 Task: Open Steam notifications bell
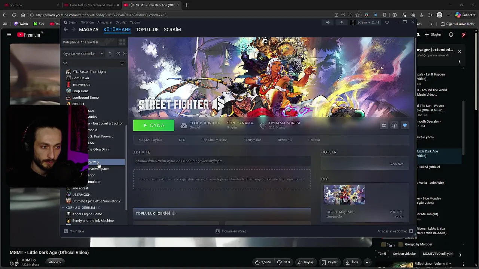(341, 22)
